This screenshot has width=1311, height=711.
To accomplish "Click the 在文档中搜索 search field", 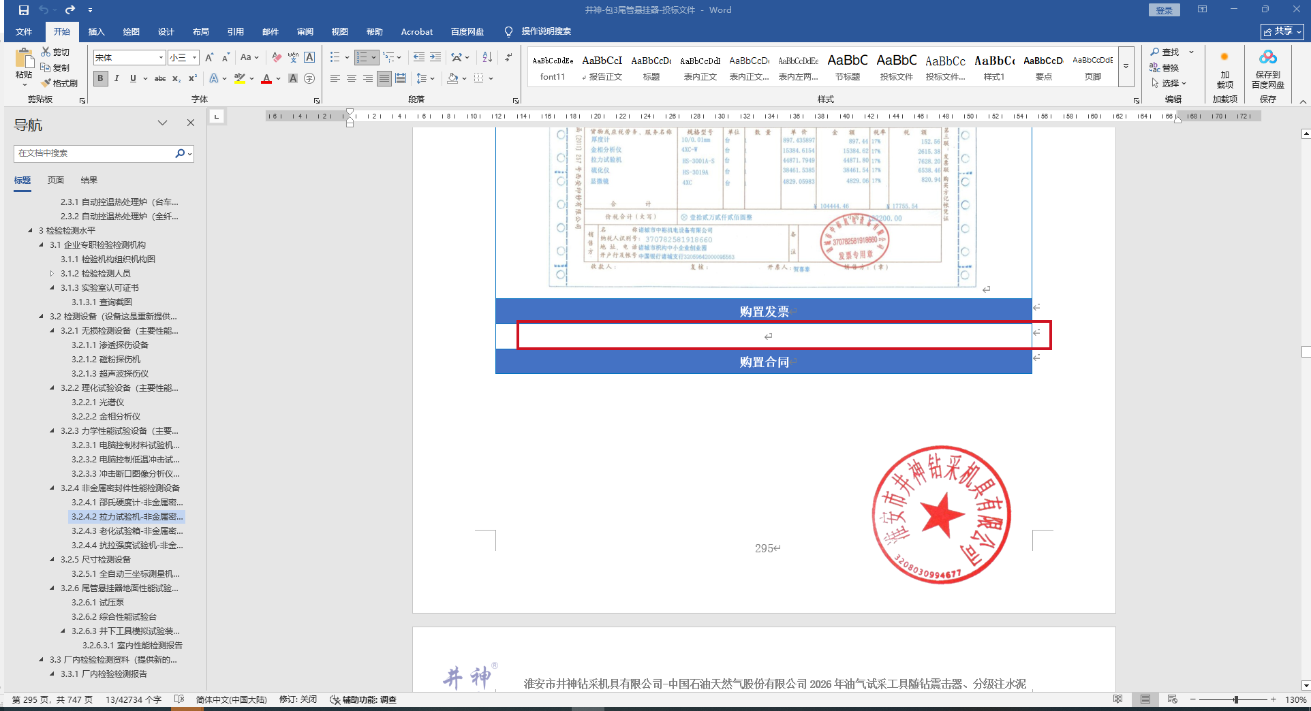I will point(94,153).
